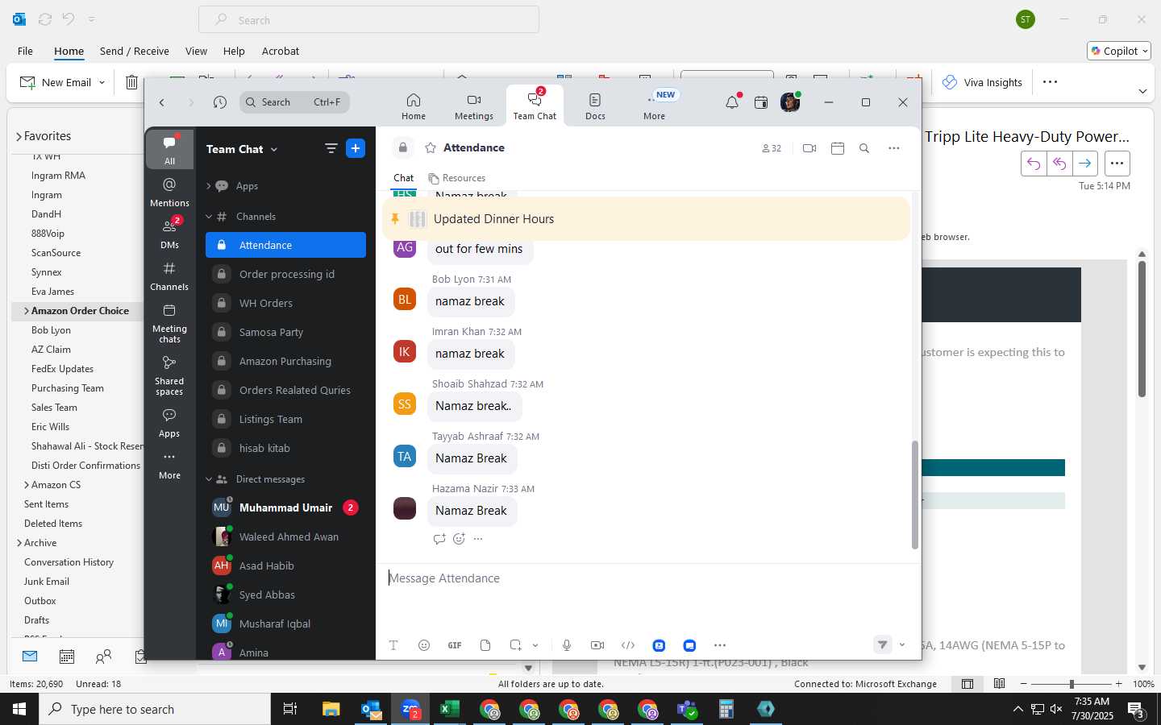
Task: Open emoji picker in composer
Action: pyautogui.click(x=424, y=645)
